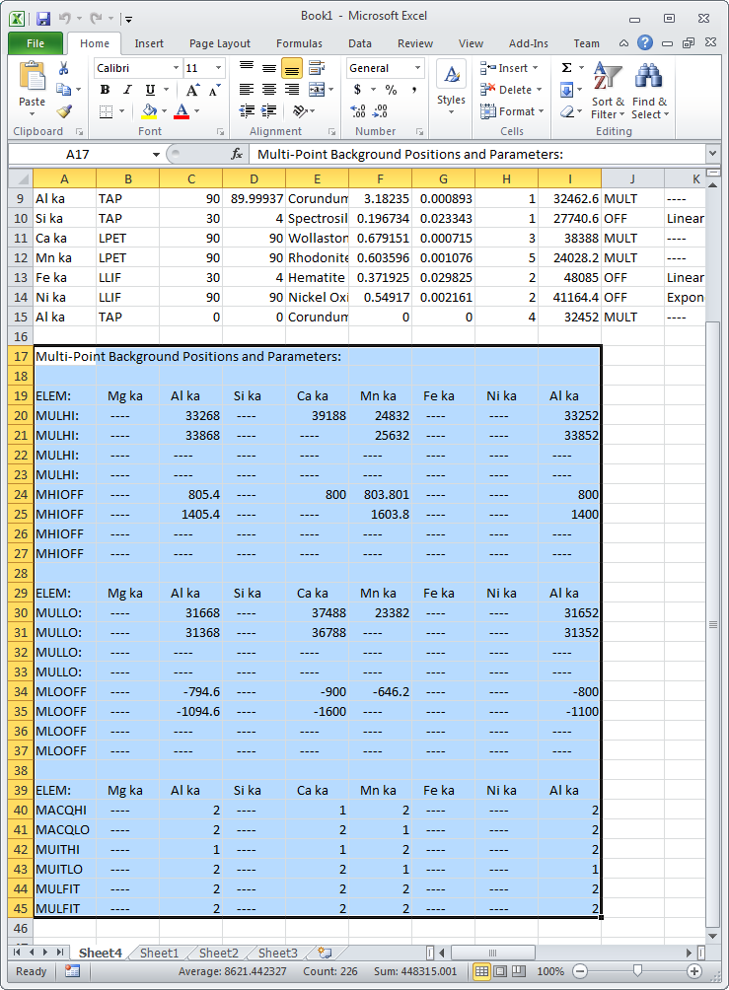The height and width of the screenshot is (990, 729).
Task: Click the zoom slider handle
Action: (637, 971)
